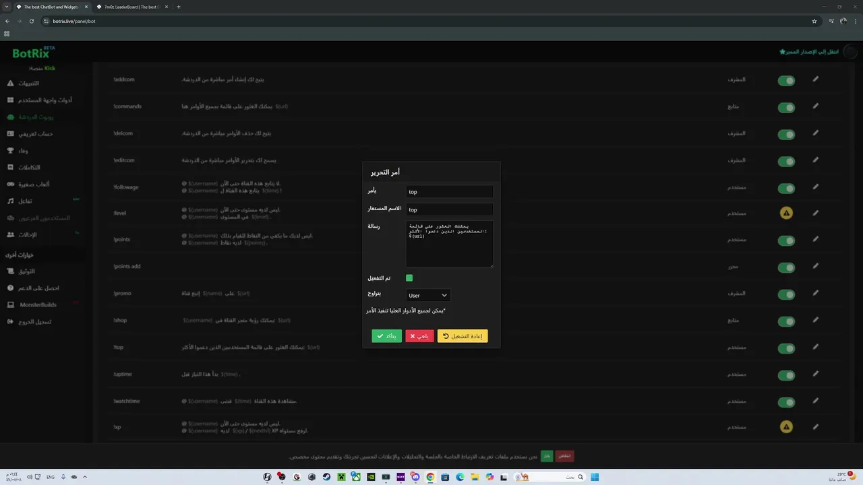Uncheck the green enabled checkbox in dialog
Screen dimensions: 863x485
[409, 278]
